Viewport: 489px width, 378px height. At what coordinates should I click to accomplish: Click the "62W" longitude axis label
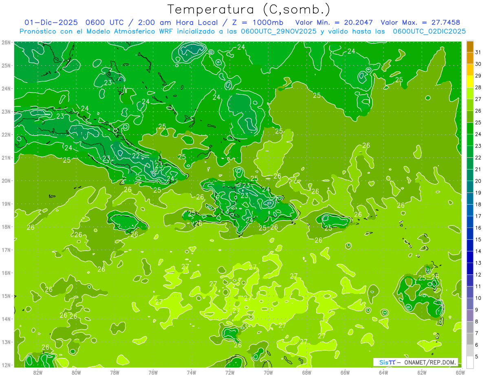[422, 372]
